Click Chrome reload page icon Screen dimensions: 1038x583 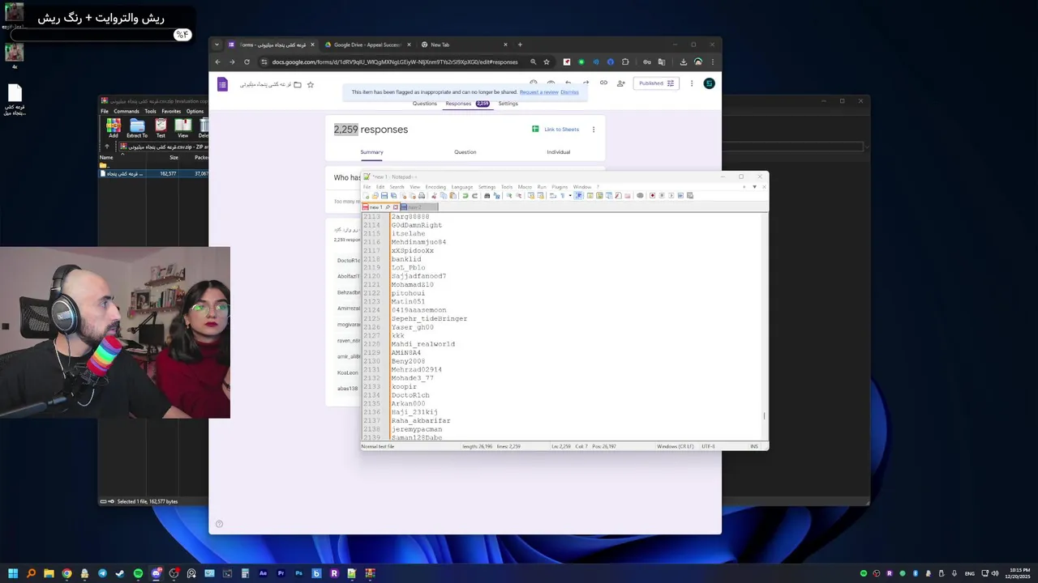247,62
